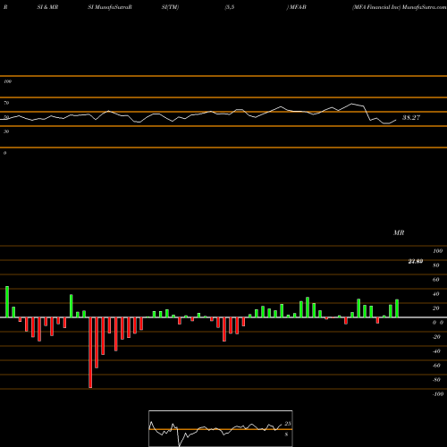This screenshot has width=447, height=447.
Task: Click the last green bar of MR histogram
Action: click(397, 308)
